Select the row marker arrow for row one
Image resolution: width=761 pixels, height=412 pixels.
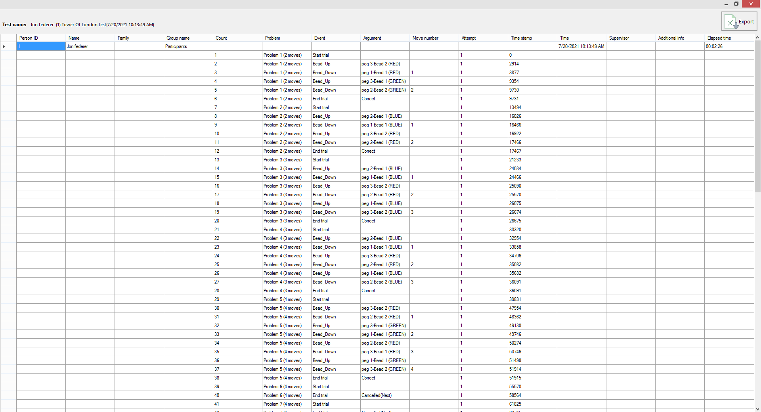click(4, 46)
